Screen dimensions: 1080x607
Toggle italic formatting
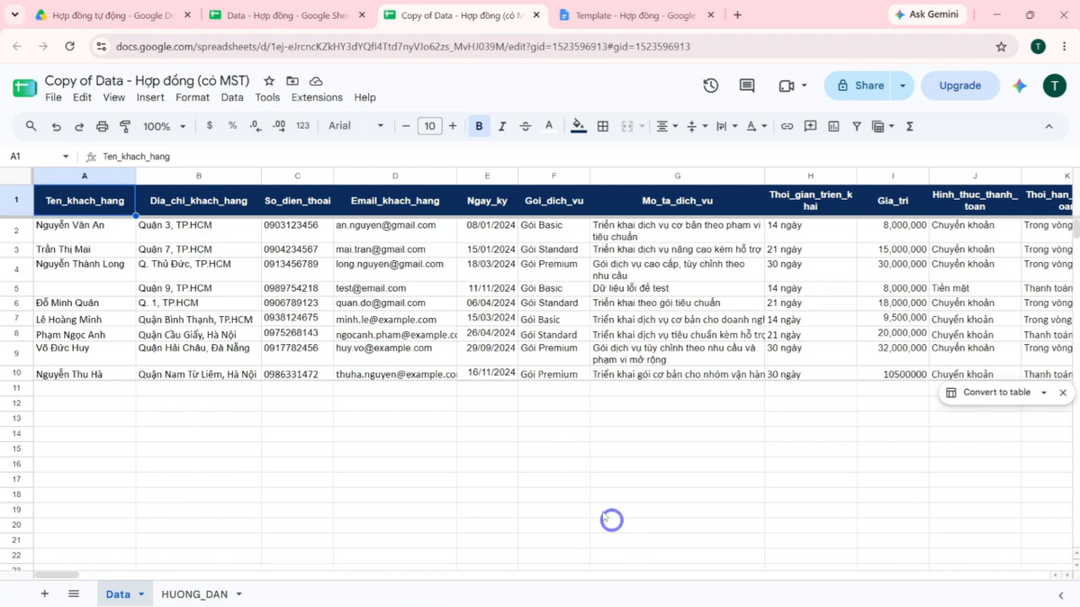pyautogui.click(x=502, y=126)
